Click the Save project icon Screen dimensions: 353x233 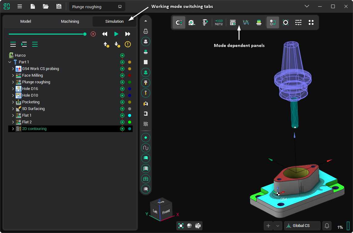pos(59,6)
